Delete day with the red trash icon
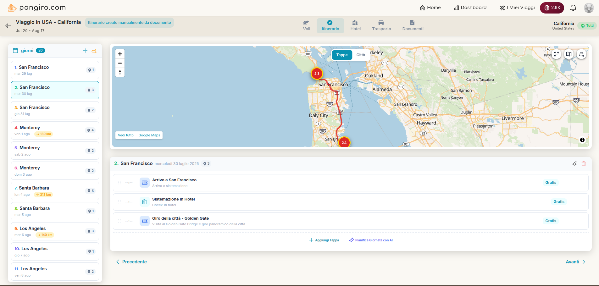Screen dimensions: 599x286 pos(584,164)
